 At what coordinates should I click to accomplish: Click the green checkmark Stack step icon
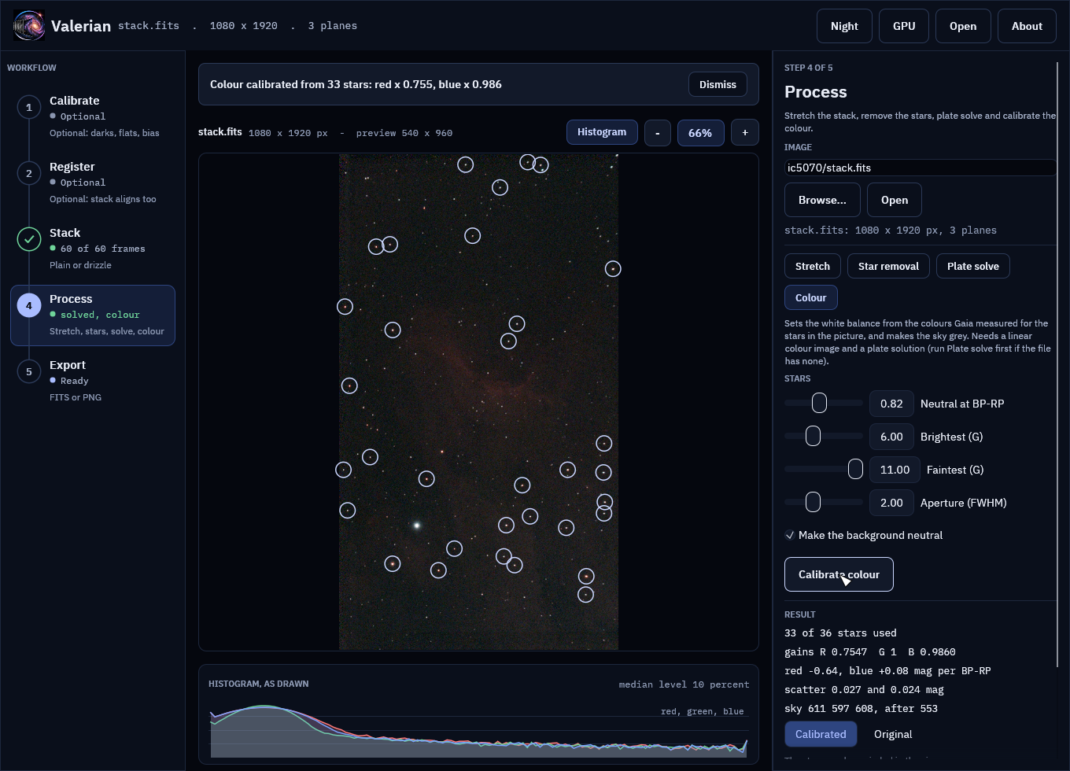tap(29, 239)
